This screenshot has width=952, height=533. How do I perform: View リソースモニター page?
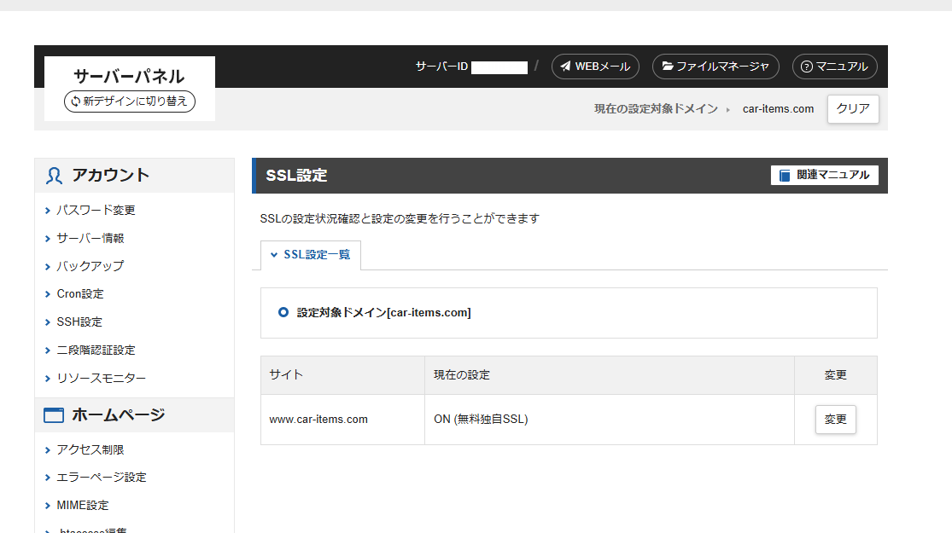click(x=101, y=379)
